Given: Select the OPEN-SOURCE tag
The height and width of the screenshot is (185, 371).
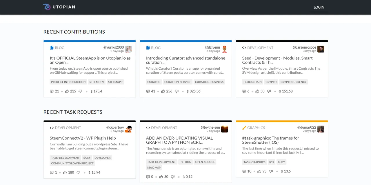Looking at the screenshot, I should (x=205, y=162).
